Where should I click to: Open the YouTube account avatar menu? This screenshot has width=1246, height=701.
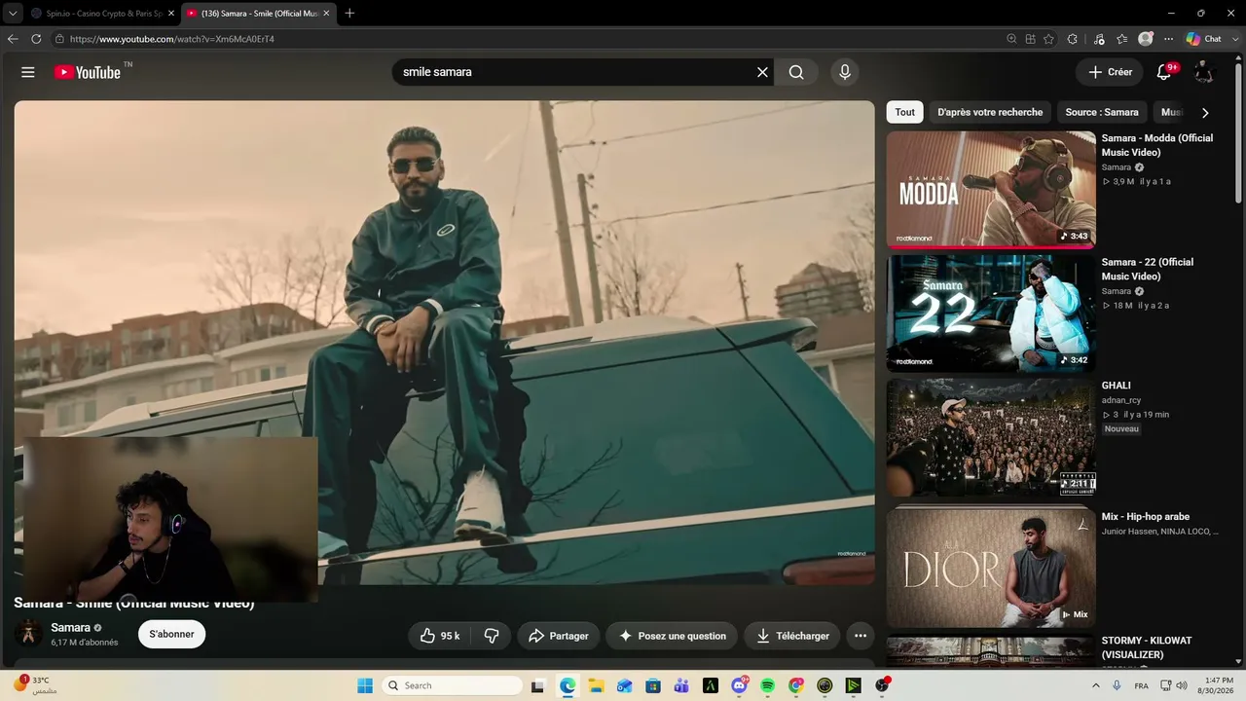tap(1204, 72)
